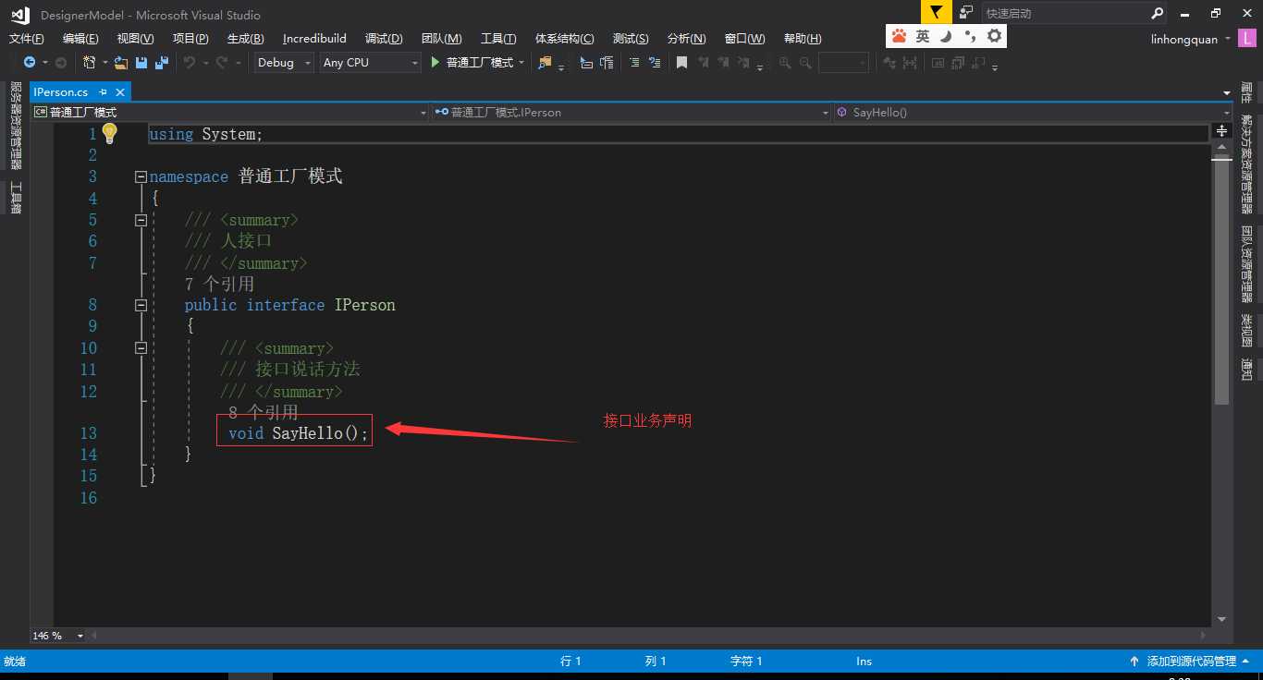Open the member dropdown SayHello()

click(1033, 112)
